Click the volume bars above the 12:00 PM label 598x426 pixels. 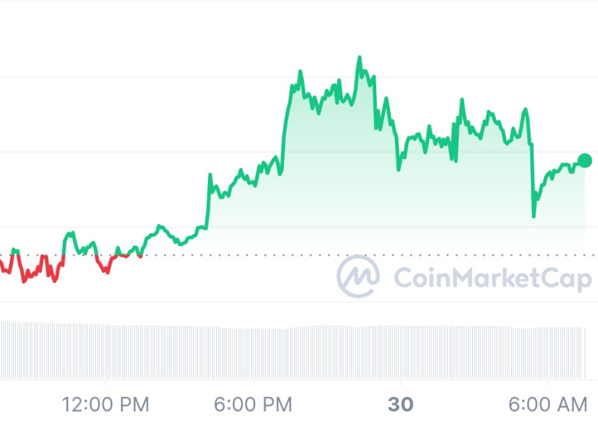click(x=106, y=351)
